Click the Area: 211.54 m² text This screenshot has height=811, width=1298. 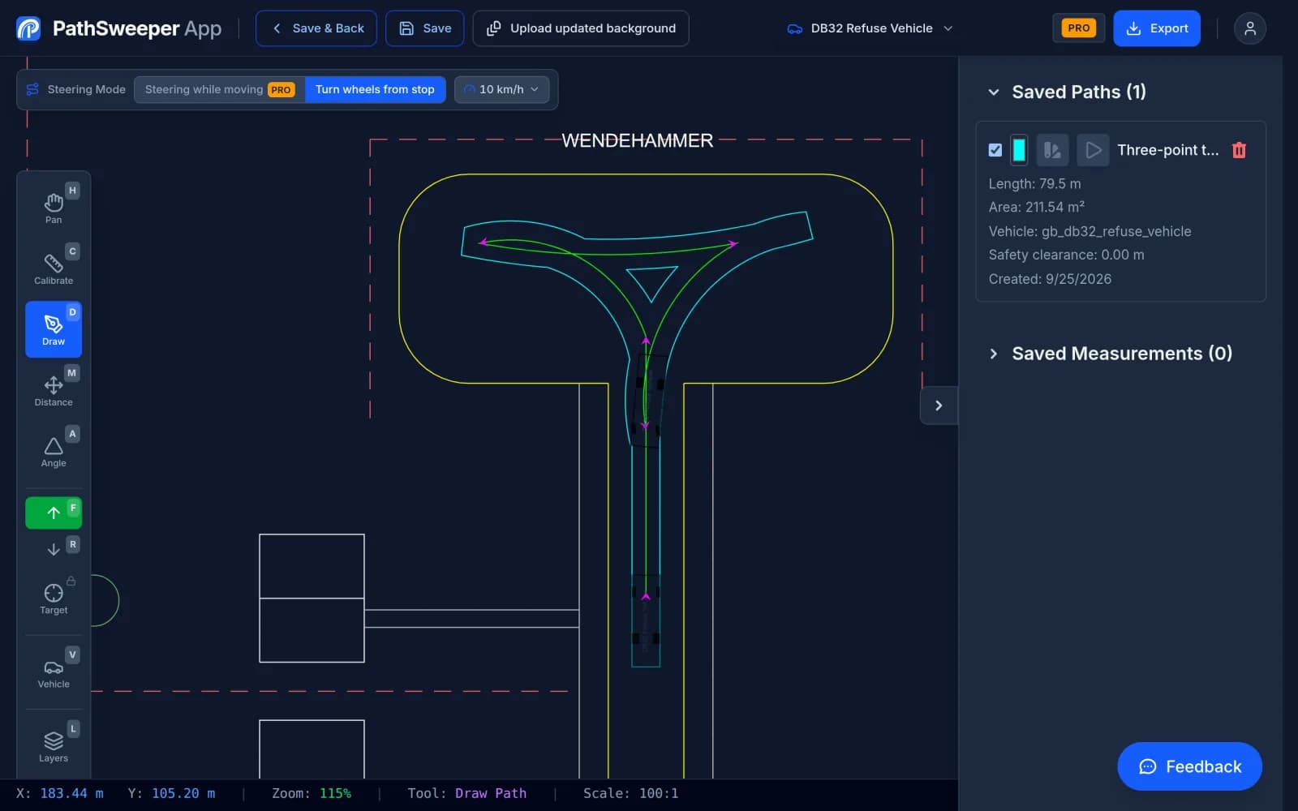(x=1036, y=208)
